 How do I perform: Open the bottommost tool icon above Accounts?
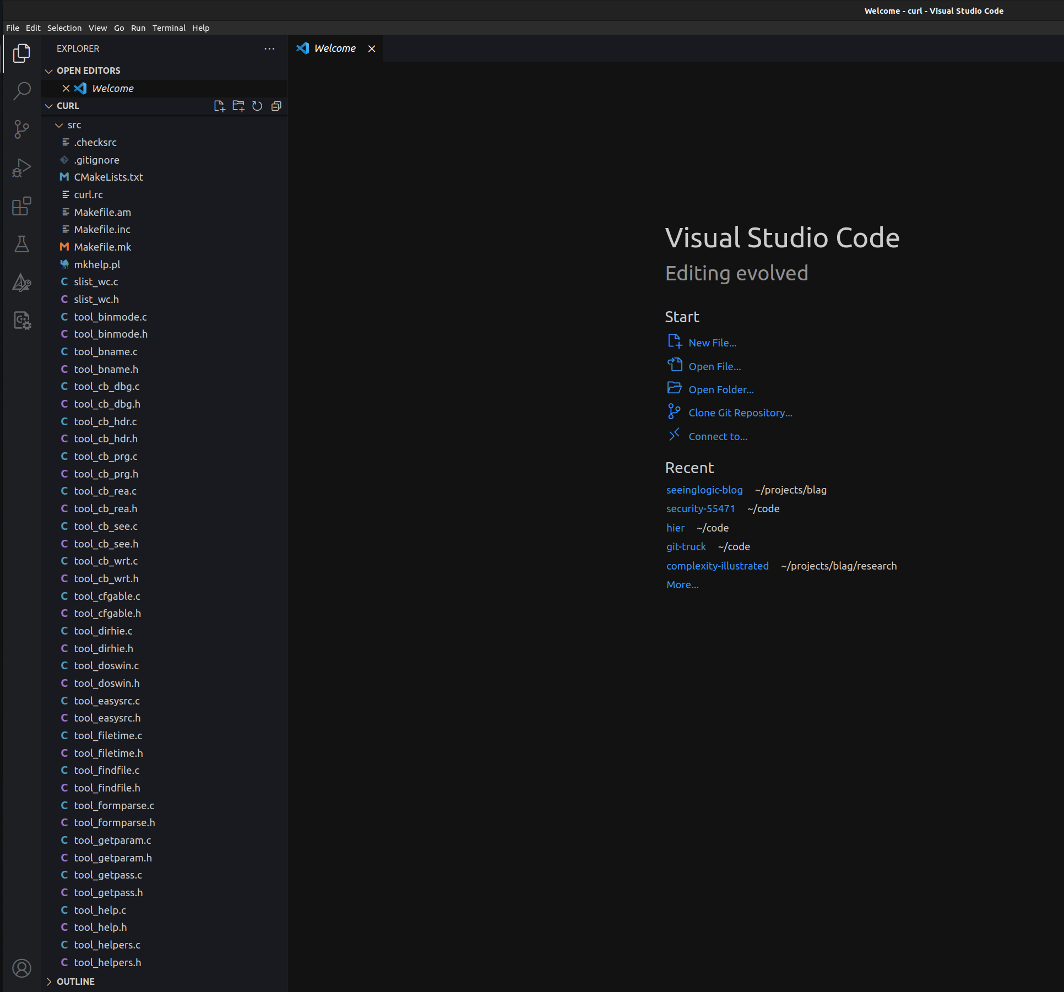(21, 321)
